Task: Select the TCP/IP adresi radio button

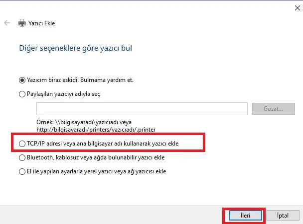Action: [21, 144]
